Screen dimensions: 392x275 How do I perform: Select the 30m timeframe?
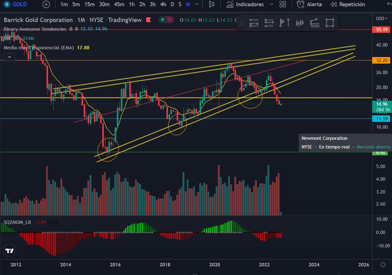pos(104,4)
